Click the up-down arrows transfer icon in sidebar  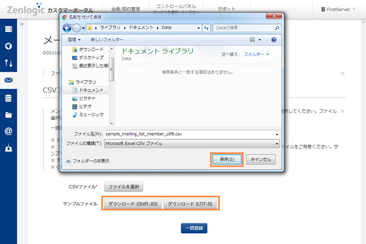(9, 63)
